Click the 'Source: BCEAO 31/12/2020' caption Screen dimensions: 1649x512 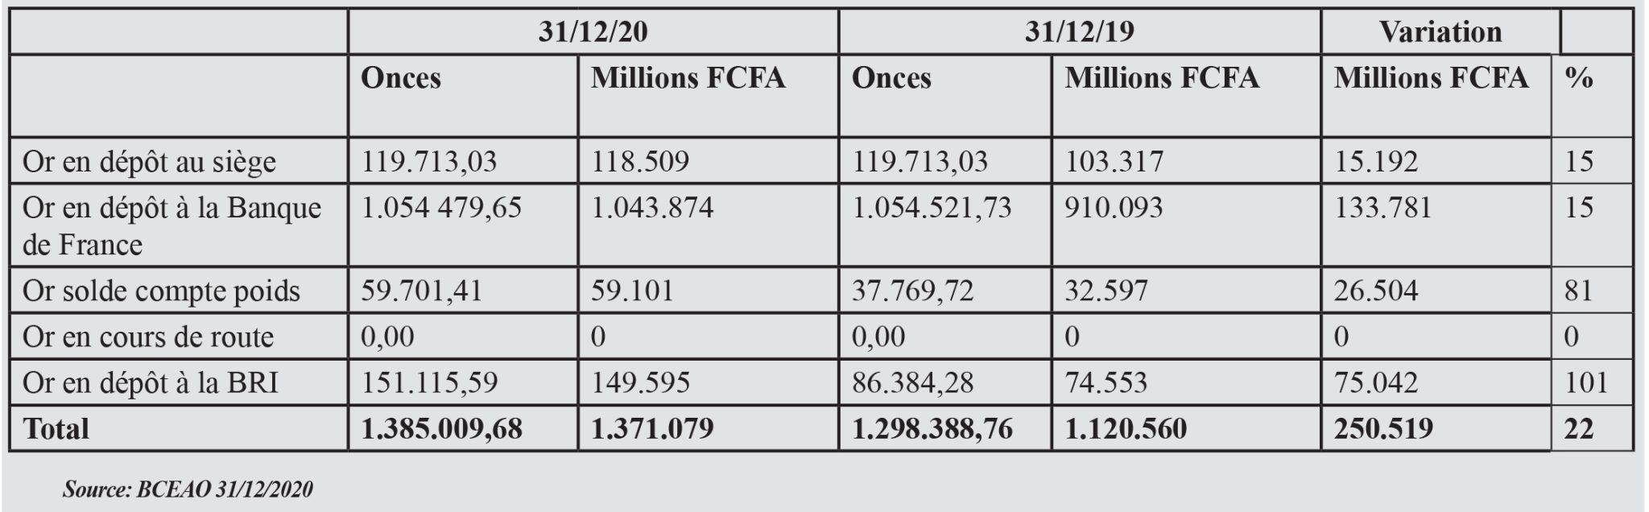tap(188, 489)
